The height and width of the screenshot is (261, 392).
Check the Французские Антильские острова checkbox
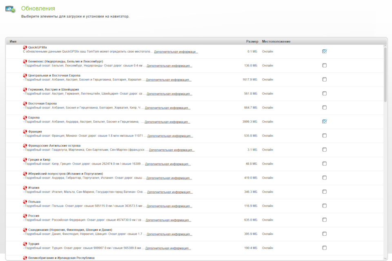(324, 150)
